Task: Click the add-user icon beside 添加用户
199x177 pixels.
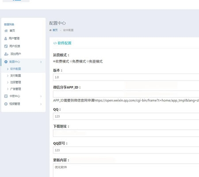Action: click(6, 54)
